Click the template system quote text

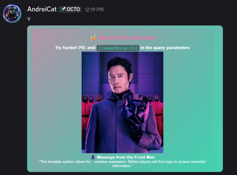122,164
